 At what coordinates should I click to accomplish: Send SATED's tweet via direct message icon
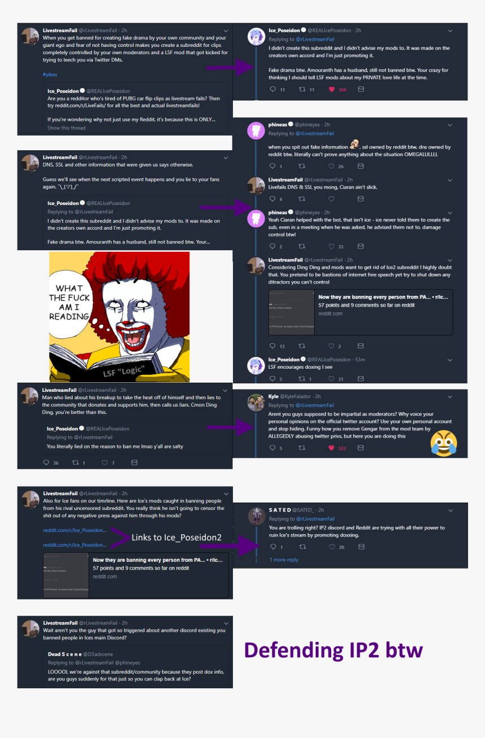(x=361, y=547)
